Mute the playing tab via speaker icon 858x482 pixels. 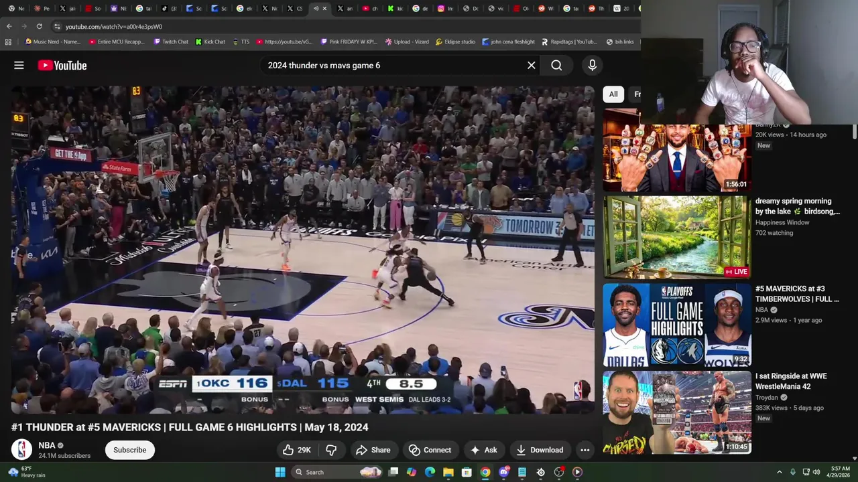pos(316,9)
